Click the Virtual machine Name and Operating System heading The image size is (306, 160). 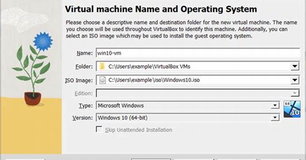161,9
